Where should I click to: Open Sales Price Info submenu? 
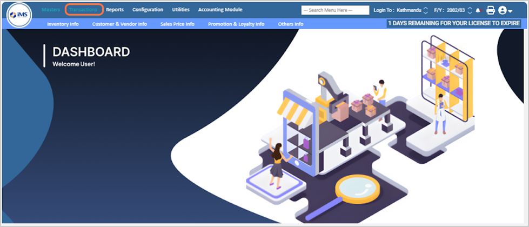(177, 24)
